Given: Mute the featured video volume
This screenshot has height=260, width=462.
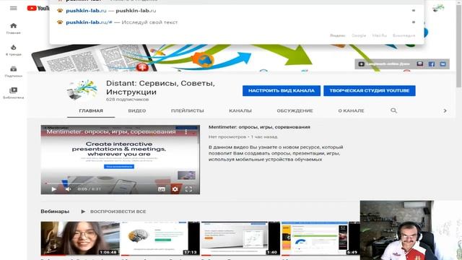Looking at the screenshot, I should (x=69, y=189).
